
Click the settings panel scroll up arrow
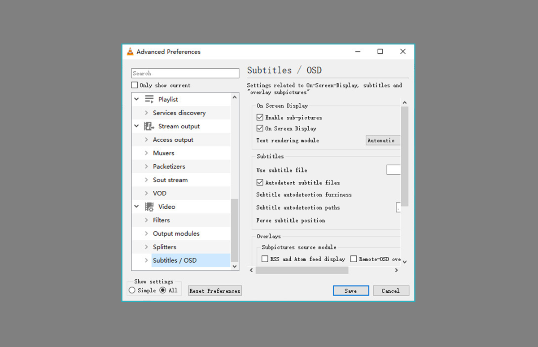click(405, 103)
